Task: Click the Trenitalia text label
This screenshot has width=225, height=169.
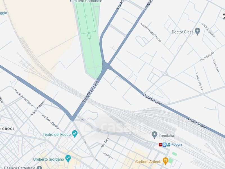Action: point(166,135)
